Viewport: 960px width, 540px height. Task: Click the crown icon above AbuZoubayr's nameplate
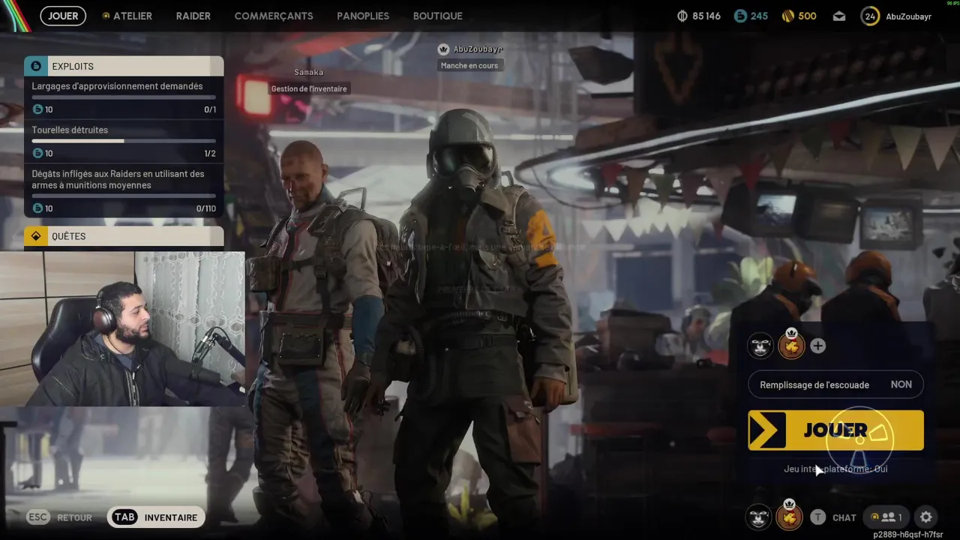[443, 49]
